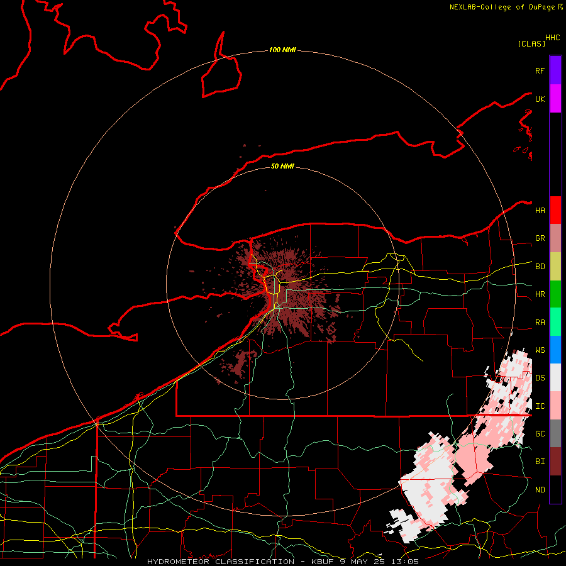The image size is (566, 566).
Task: Click the DS white legend swatch
Action: pos(555,377)
